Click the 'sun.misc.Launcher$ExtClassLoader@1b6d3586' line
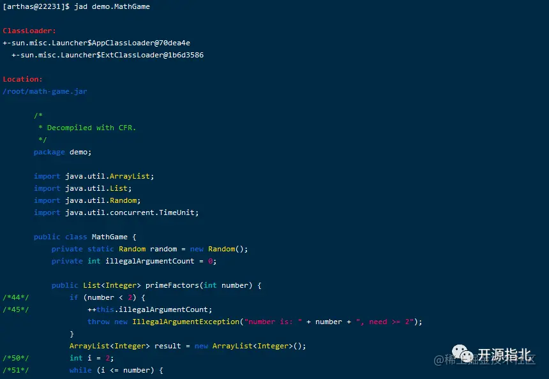The height and width of the screenshot is (379, 549). pyautogui.click(x=107, y=55)
